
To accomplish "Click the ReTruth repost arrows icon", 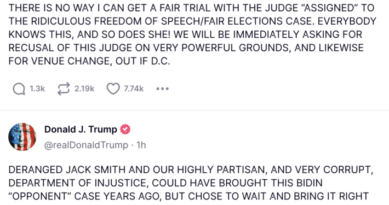I will [64, 89].
